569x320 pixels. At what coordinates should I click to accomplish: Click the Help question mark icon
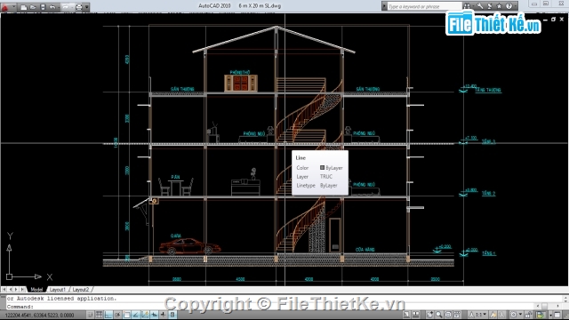[509, 6]
